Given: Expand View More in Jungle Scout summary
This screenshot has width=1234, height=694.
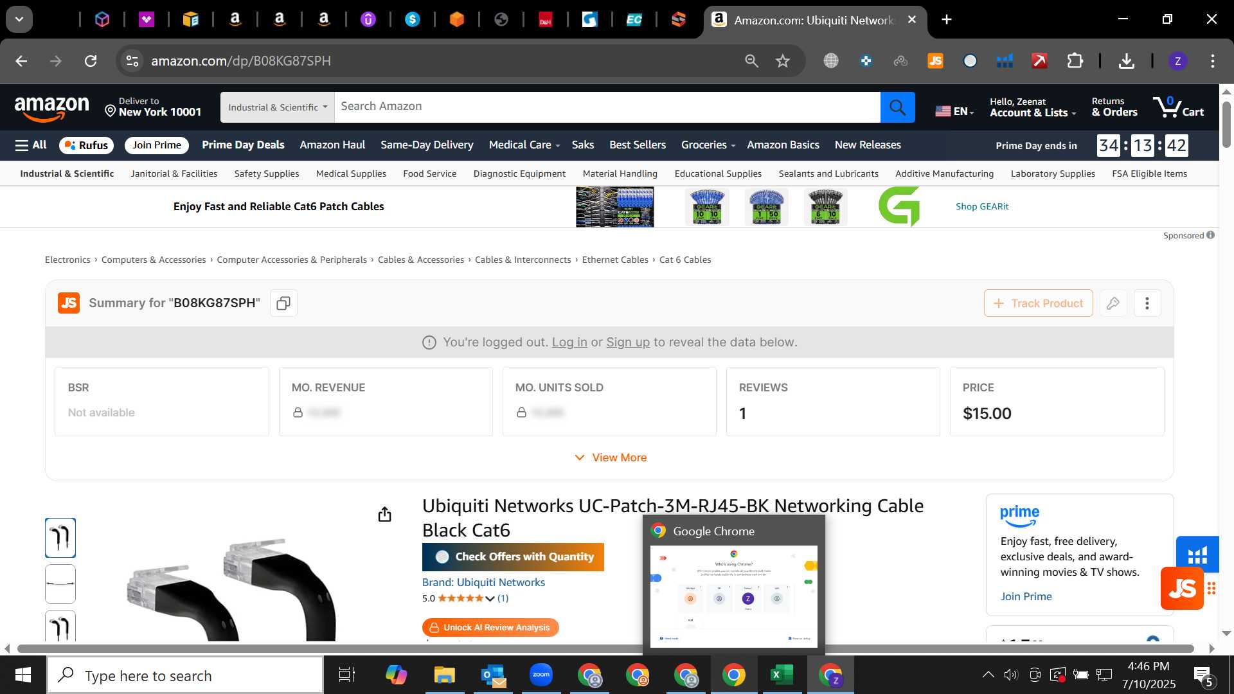Looking at the screenshot, I should (611, 458).
